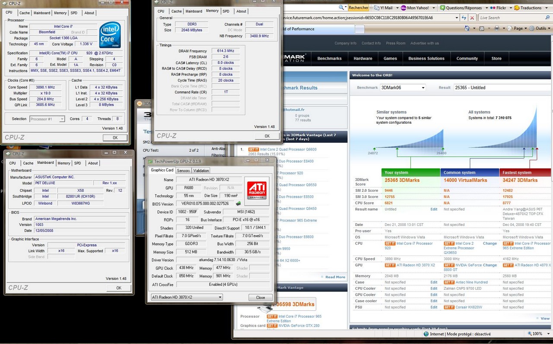
Task: Open the Page menu dropdown in browser
Action: (518, 28)
